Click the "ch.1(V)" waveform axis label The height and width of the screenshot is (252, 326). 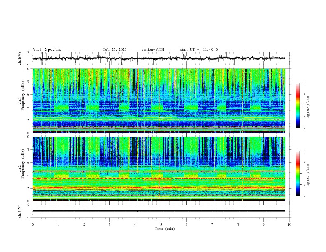[20, 58]
